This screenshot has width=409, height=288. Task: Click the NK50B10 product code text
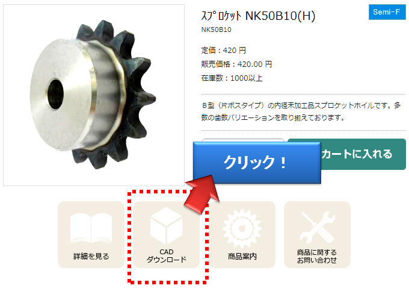point(217,30)
